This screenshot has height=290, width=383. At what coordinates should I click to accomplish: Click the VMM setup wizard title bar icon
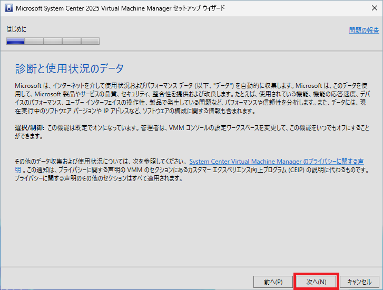(9, 8)
